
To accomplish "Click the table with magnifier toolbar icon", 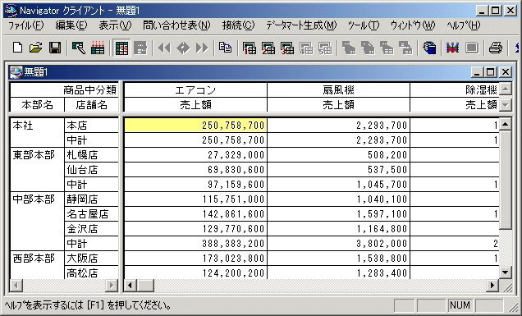I will [79, 48].
